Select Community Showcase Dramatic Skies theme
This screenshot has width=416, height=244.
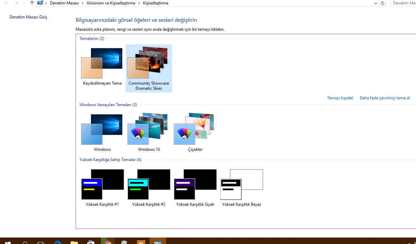(x=149, y=68)
